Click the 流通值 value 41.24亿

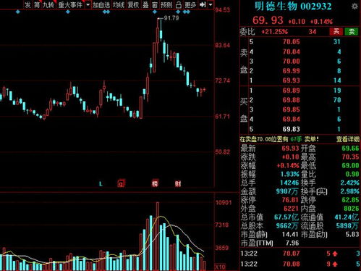347,217
